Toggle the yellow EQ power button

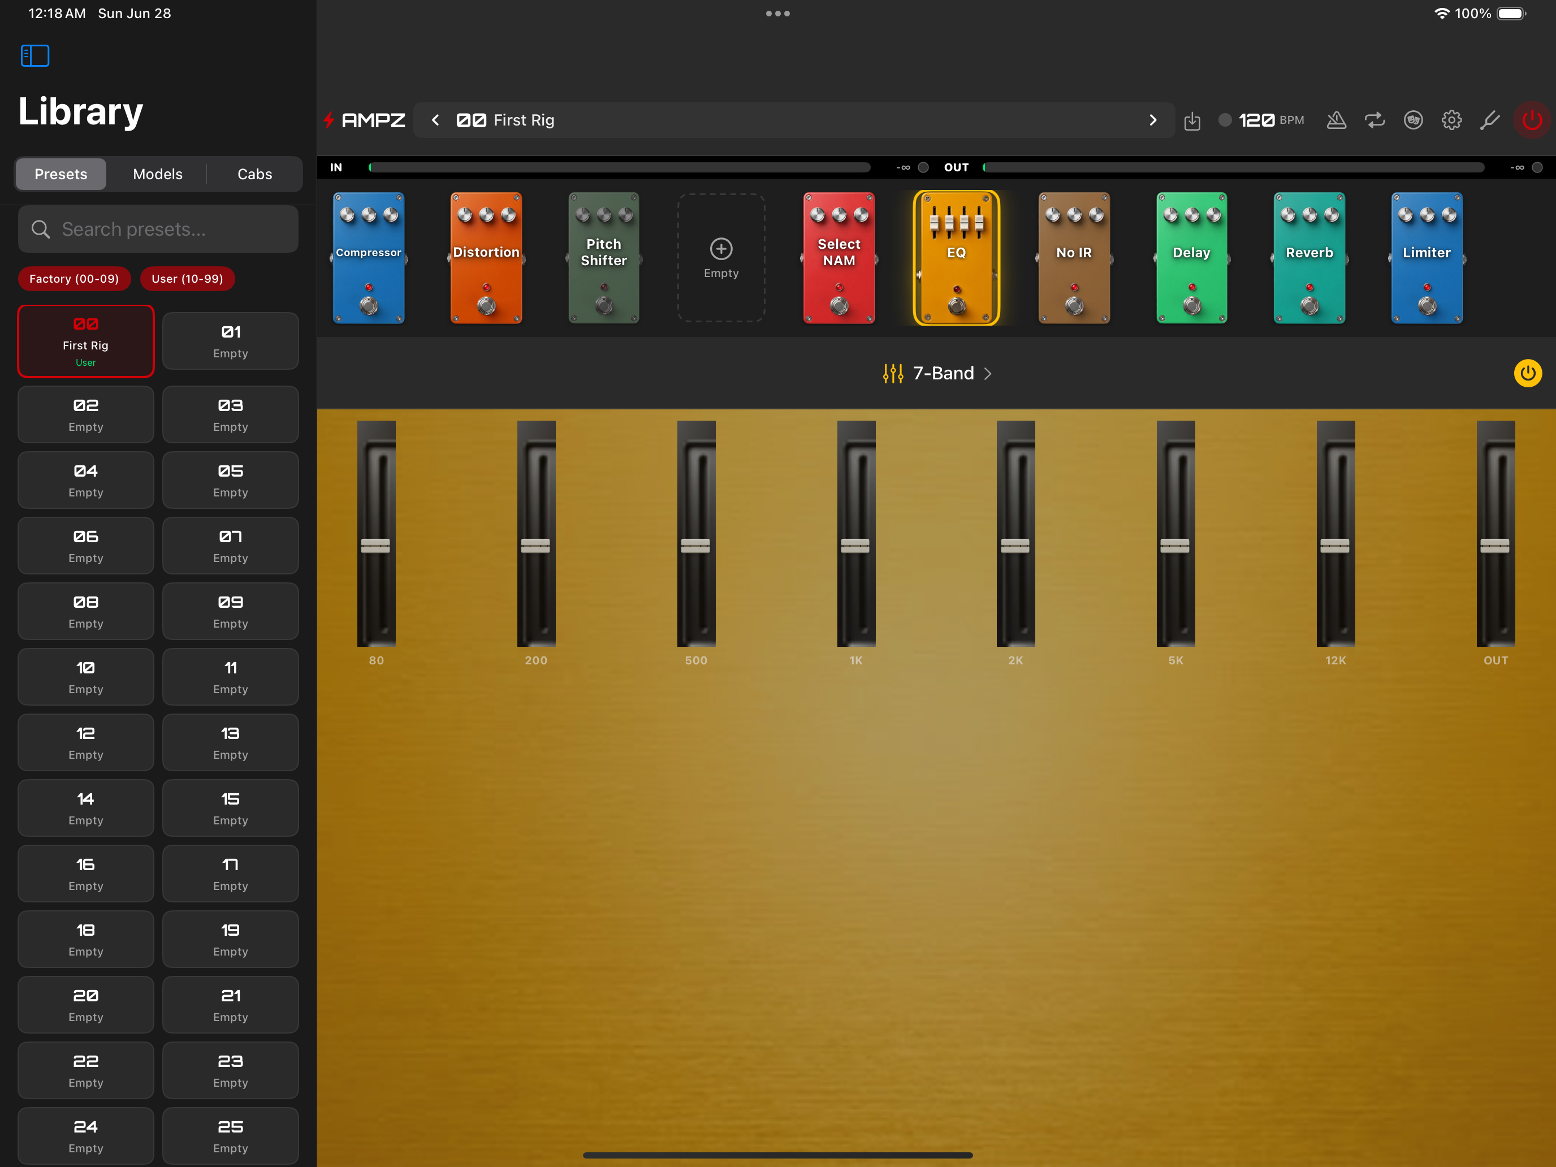tap(1527, 373)
